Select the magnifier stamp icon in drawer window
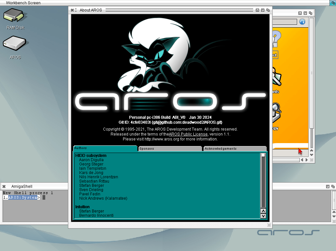Screen dimensions: 336x251 [x=277, y=113]
